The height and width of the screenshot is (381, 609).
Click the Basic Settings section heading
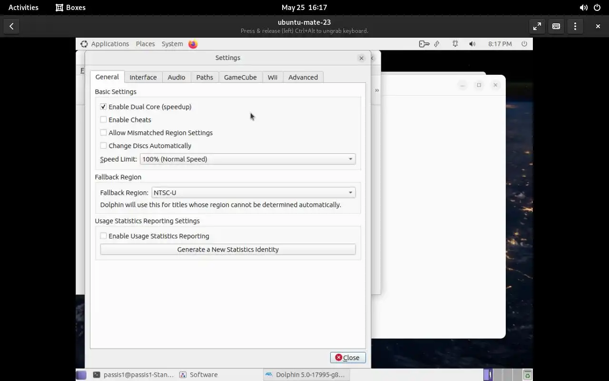116,91
